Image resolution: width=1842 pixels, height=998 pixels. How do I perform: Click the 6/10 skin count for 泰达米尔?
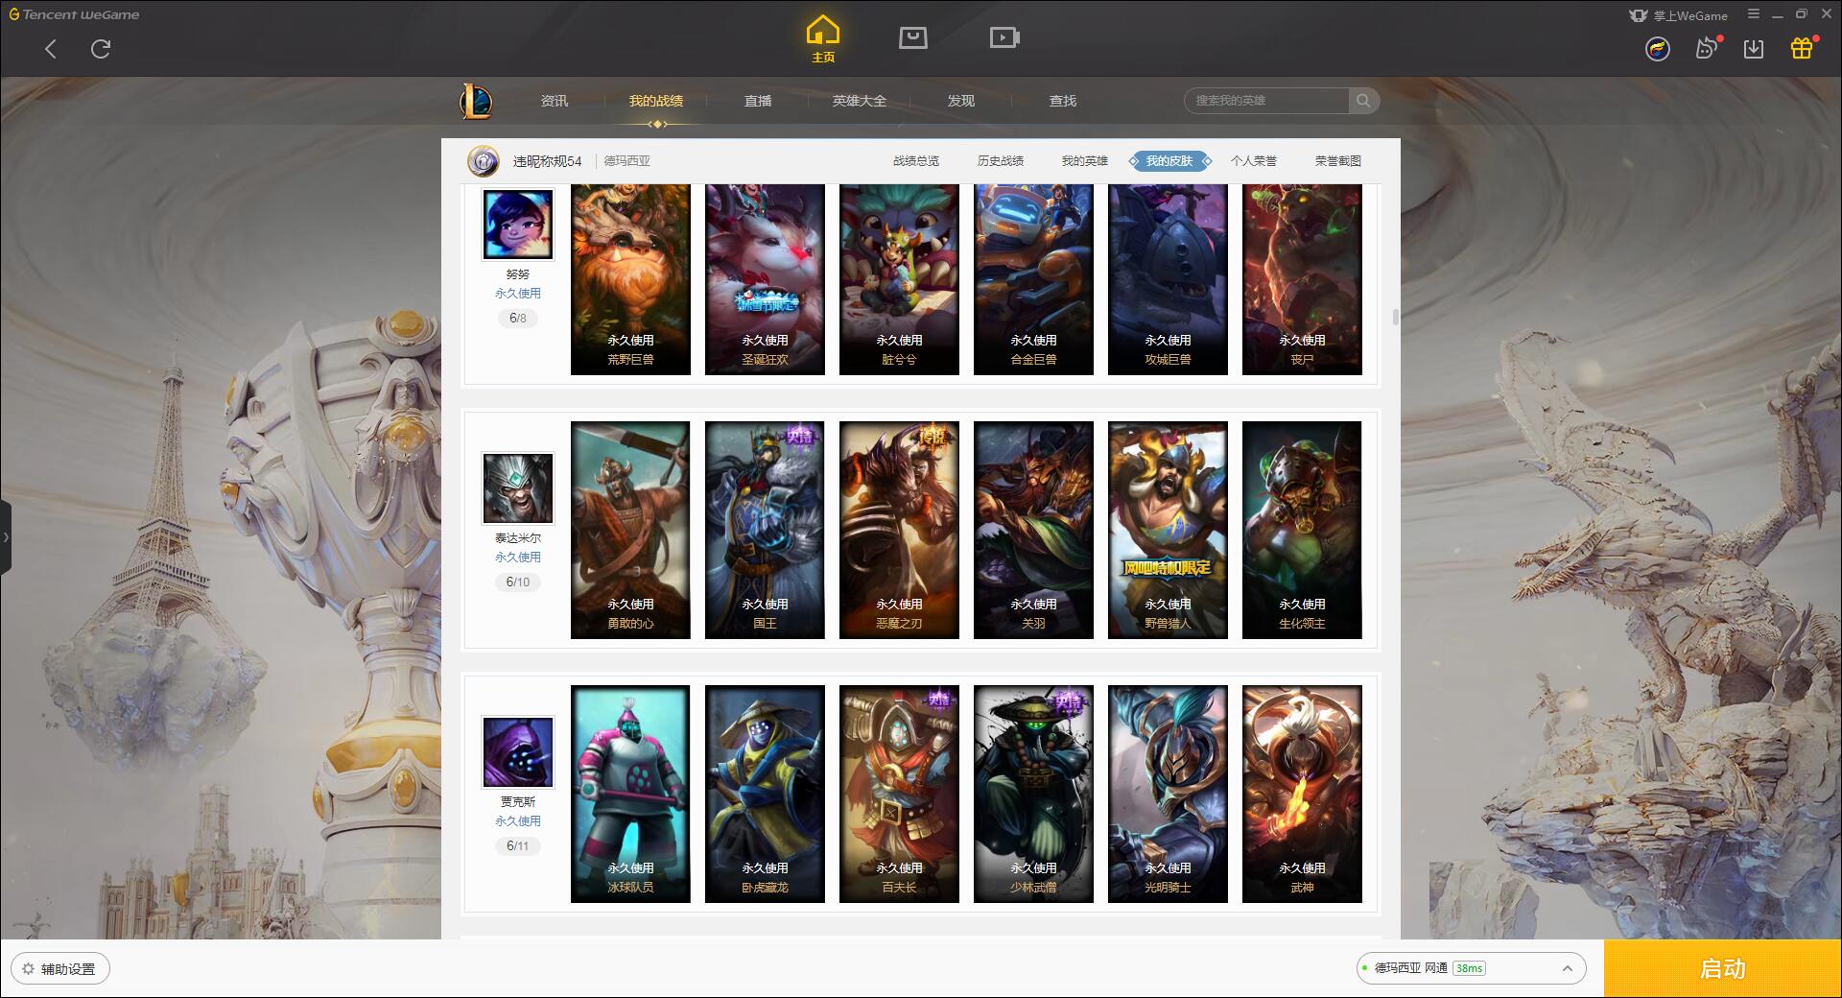pyautogui.click(x=518, y=582)
